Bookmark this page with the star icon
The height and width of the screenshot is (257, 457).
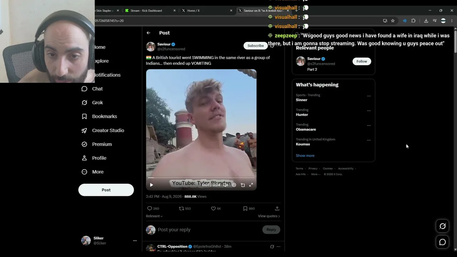coord(393,21)
